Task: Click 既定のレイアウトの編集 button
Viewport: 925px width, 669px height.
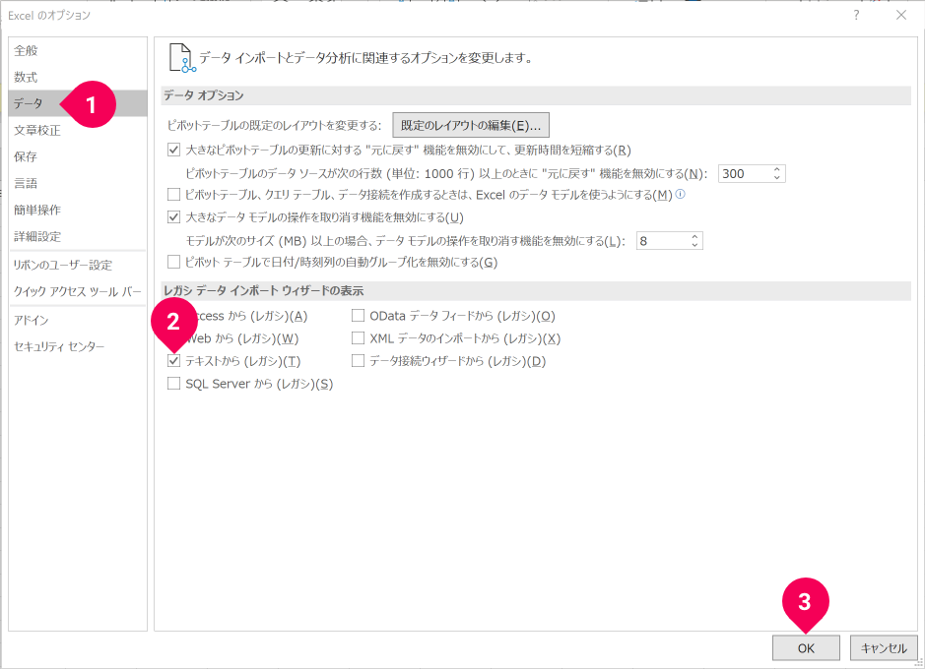Action: coord(471,126)
